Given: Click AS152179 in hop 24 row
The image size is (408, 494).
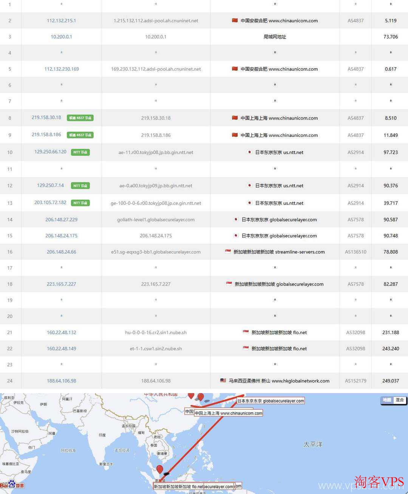Looking at the screenshot, I should tap(355, 381).
